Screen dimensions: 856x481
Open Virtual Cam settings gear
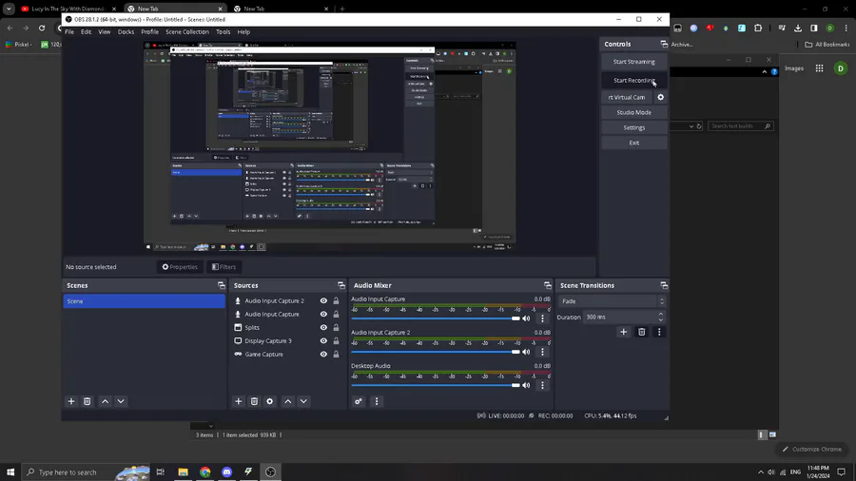[x=661, y=97]
